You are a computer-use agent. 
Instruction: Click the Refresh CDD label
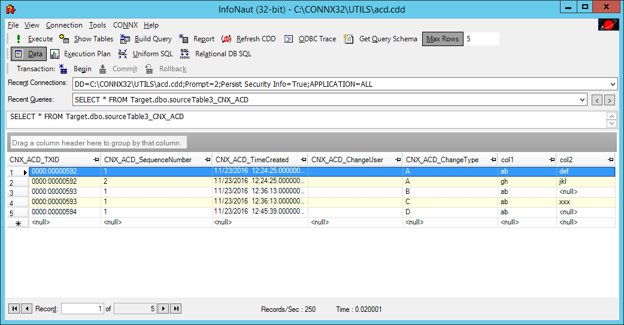256,39
